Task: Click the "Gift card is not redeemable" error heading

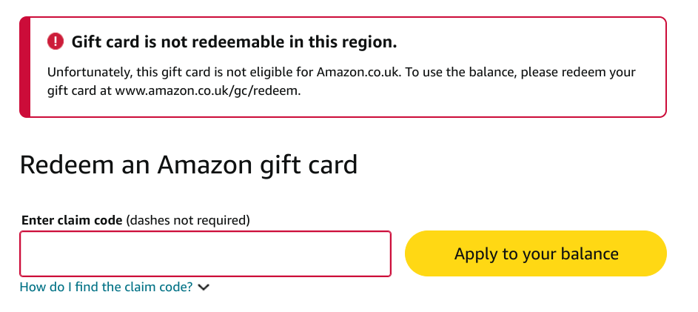Action: 234,42
